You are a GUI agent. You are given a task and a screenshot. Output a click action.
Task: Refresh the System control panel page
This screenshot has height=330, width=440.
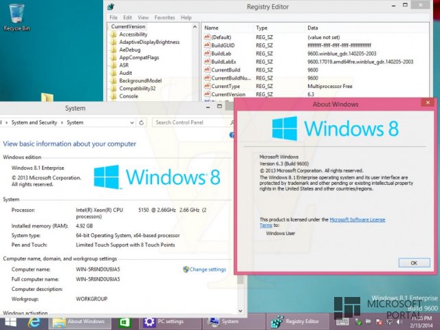tap(142, 122)
